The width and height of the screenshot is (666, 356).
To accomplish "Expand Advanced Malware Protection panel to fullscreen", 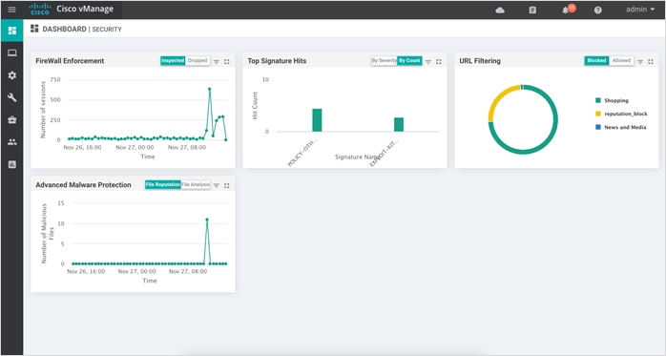I will pyautogui.click(x=227, y=186).
